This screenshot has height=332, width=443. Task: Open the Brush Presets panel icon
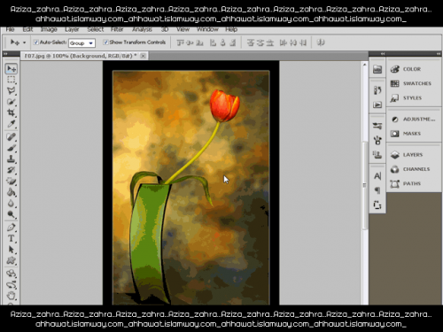coord(377,126)
